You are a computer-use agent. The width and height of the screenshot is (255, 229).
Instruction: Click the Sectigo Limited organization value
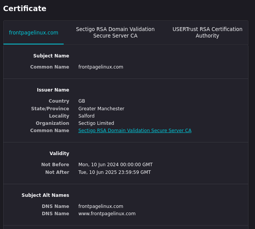(96, 123)
